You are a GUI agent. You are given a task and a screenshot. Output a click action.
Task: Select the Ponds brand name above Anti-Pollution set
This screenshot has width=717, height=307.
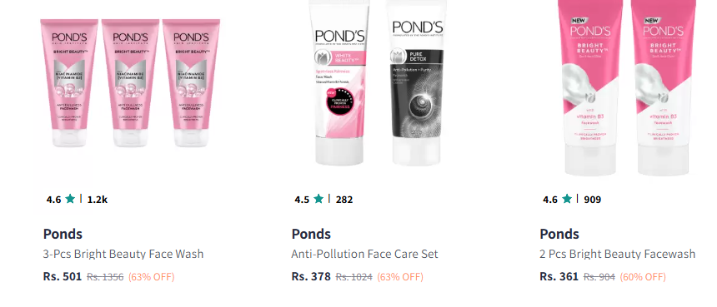click(311, 234)
